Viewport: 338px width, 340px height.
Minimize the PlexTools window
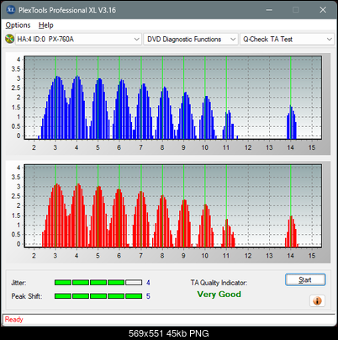(269, 10)
